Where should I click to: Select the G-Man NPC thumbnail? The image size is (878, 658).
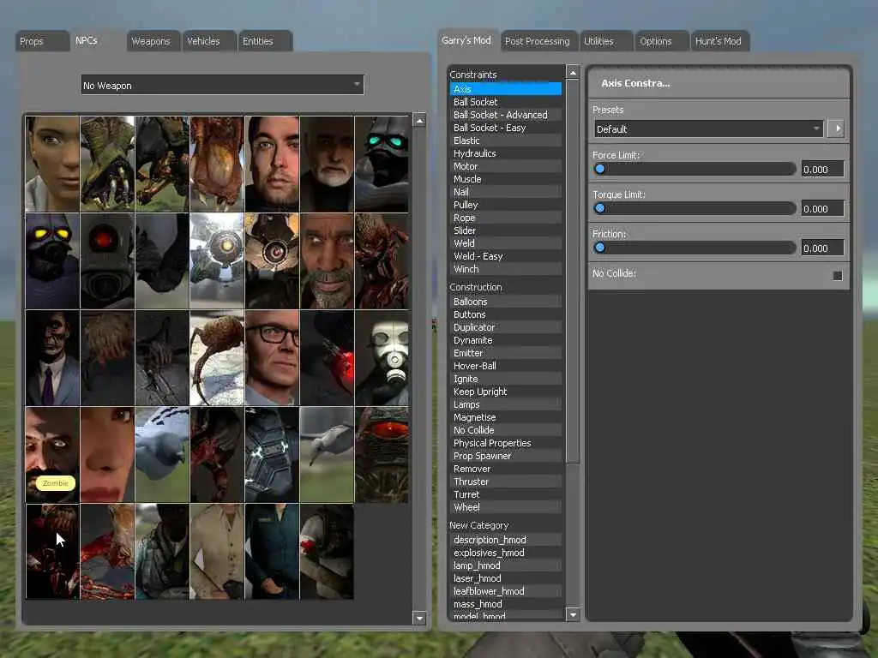point(52,358)
